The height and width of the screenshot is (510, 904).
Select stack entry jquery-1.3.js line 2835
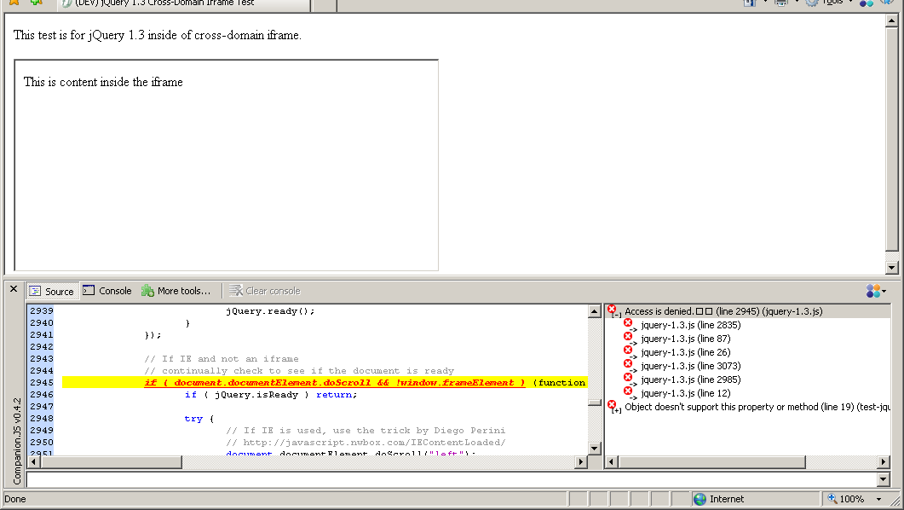tap(690, 325)
